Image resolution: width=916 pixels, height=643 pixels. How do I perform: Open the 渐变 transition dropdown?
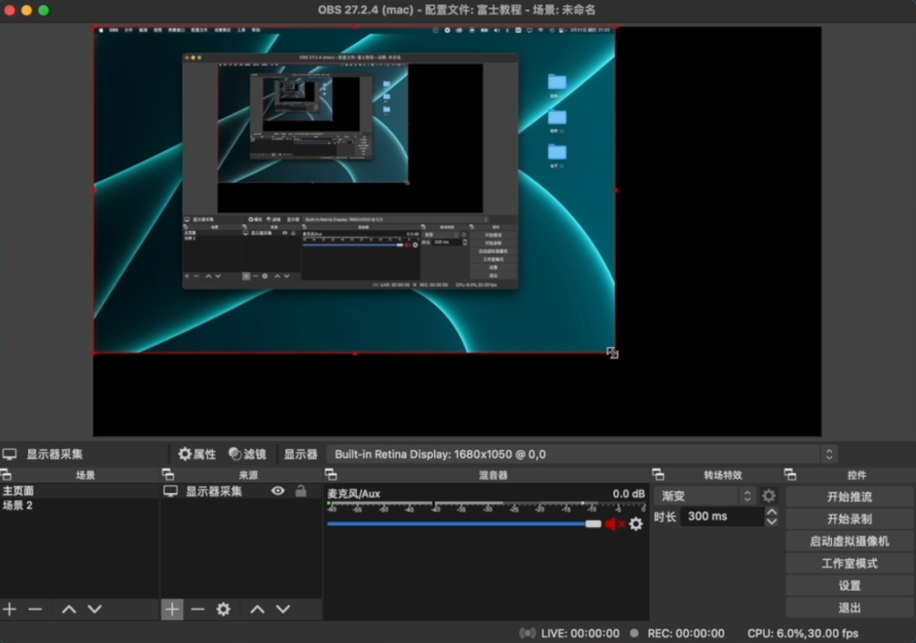coord(705,496)
